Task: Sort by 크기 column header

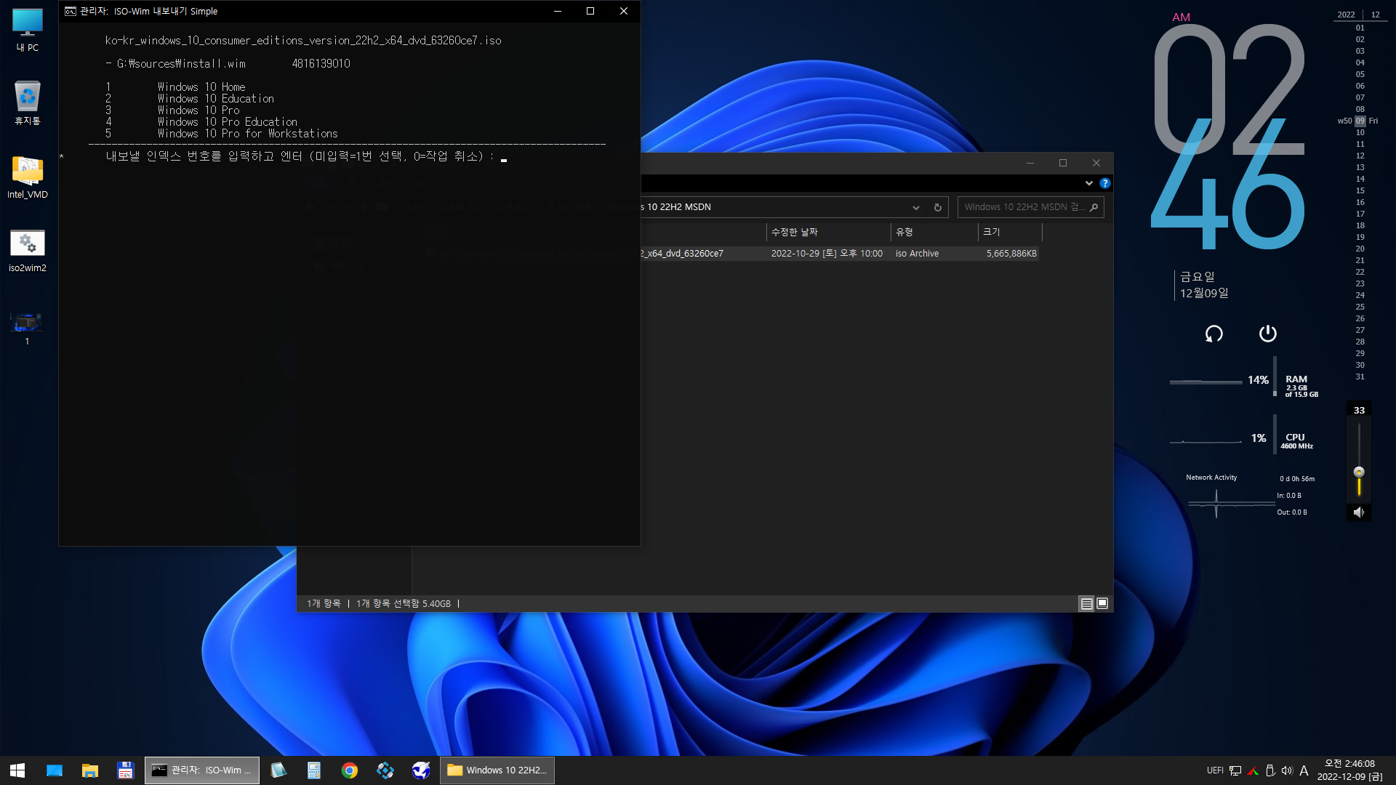Action: point(1010,232)
